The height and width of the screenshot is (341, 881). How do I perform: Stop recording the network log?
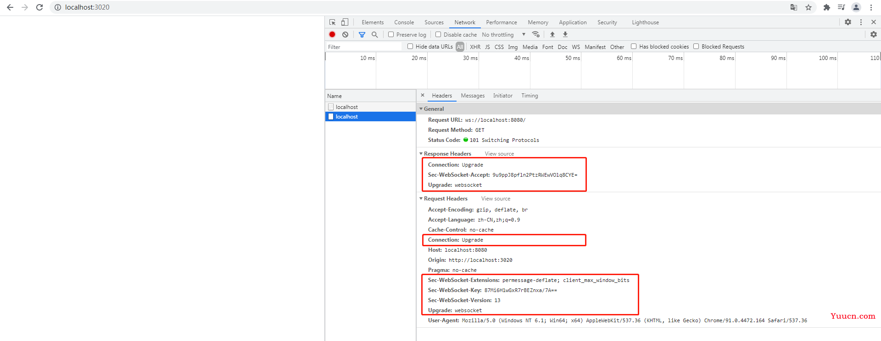332,34
